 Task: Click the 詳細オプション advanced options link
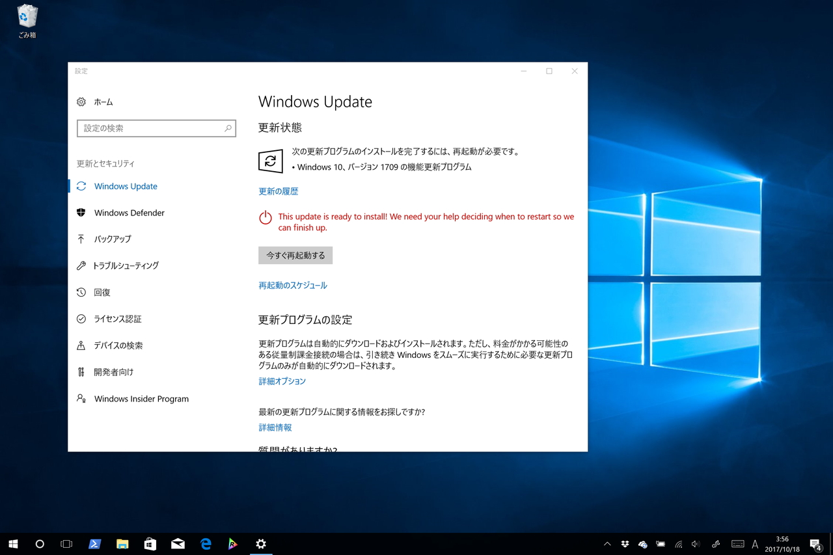tap(282, 381)
